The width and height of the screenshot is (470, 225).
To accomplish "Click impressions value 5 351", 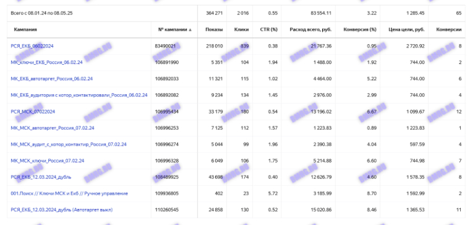I will (x=216, y=62).
